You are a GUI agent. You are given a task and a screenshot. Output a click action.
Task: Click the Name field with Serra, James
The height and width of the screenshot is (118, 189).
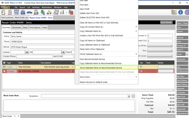(x=42, y=36)
